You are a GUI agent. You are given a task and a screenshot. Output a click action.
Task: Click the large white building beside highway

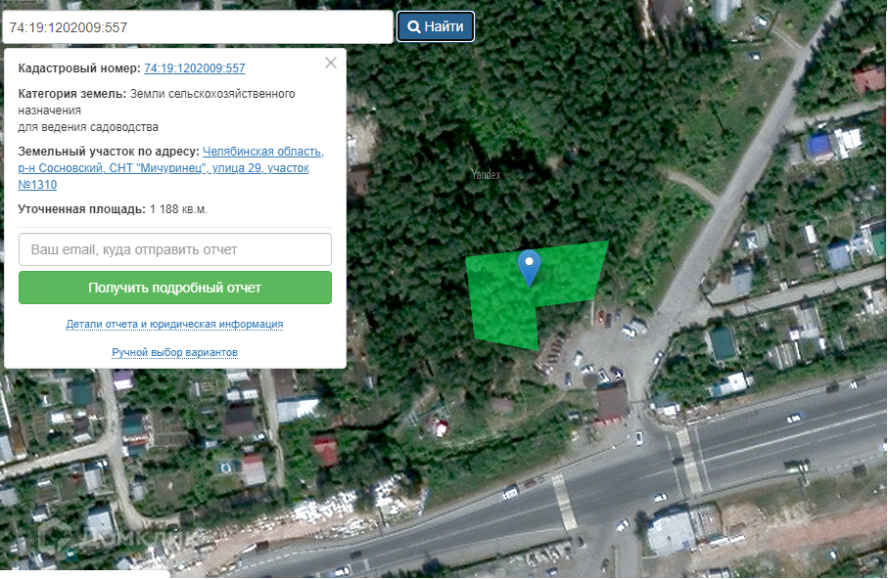coord(671,531)
